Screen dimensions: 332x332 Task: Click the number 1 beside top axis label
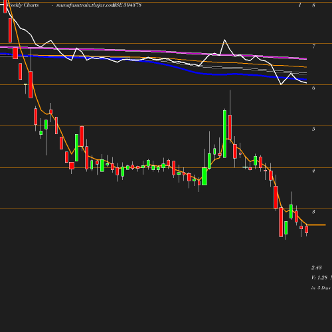tap(299, 5)
